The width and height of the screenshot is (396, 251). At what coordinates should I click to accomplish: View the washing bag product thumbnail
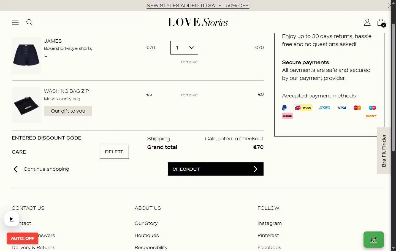click(26, 105)
